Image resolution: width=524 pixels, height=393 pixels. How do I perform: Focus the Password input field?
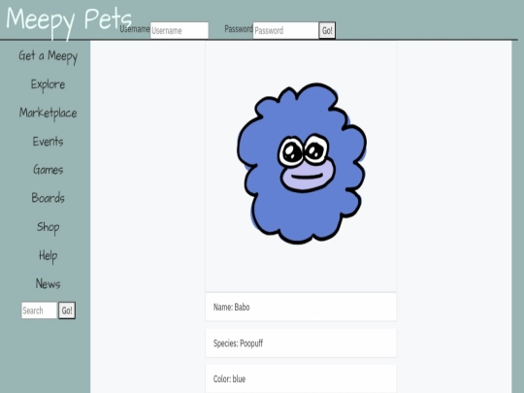(285, 30)
